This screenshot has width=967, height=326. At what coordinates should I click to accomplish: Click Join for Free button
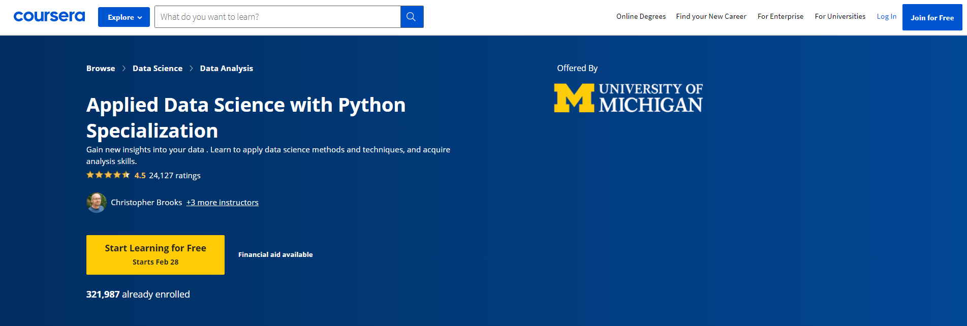(932, 17)
